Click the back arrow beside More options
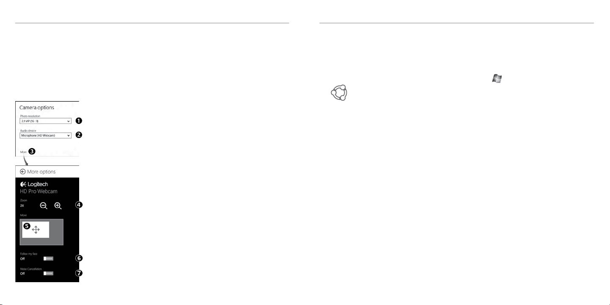The height and width of the screenshot is (305, 610). [23, 172]
